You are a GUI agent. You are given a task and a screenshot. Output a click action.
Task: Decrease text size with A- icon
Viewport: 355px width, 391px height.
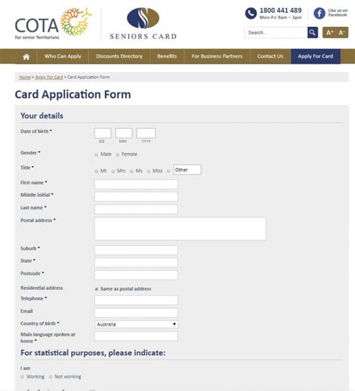coord(342,32)
